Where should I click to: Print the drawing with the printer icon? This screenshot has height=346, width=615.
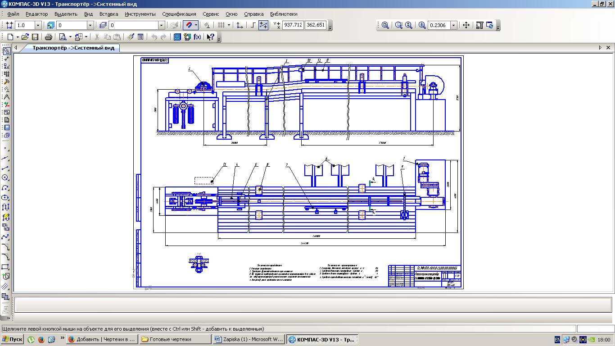click(49, 37)
